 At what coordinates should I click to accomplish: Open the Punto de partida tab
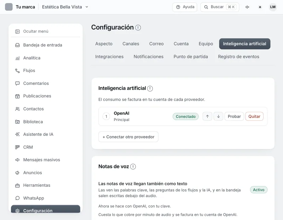(x=191, y=57)
